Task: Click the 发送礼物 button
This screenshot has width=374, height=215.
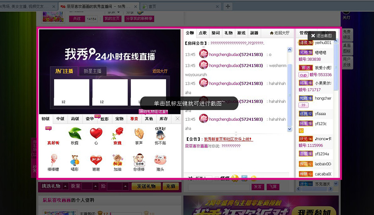Action: 146,186
